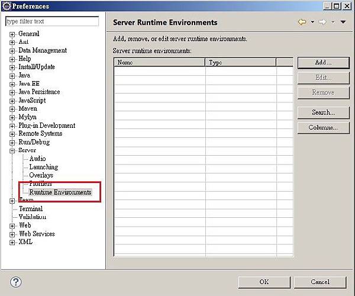Expand the Java tree node
Viewport: 355px width, 296px height.
[12, 76]
